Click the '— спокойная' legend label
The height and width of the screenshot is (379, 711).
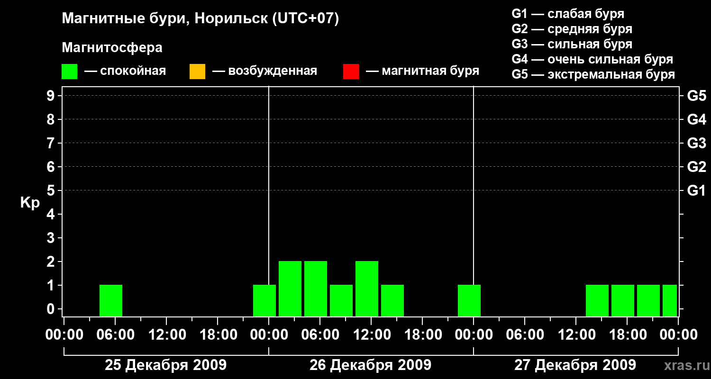125,72
